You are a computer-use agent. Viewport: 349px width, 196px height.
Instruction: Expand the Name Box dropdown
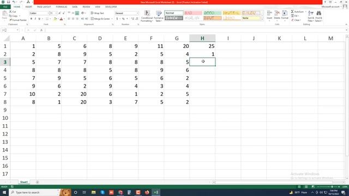tap(17, 30)
